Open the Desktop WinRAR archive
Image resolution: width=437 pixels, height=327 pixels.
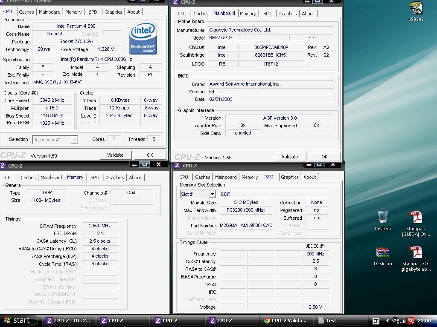383,256
